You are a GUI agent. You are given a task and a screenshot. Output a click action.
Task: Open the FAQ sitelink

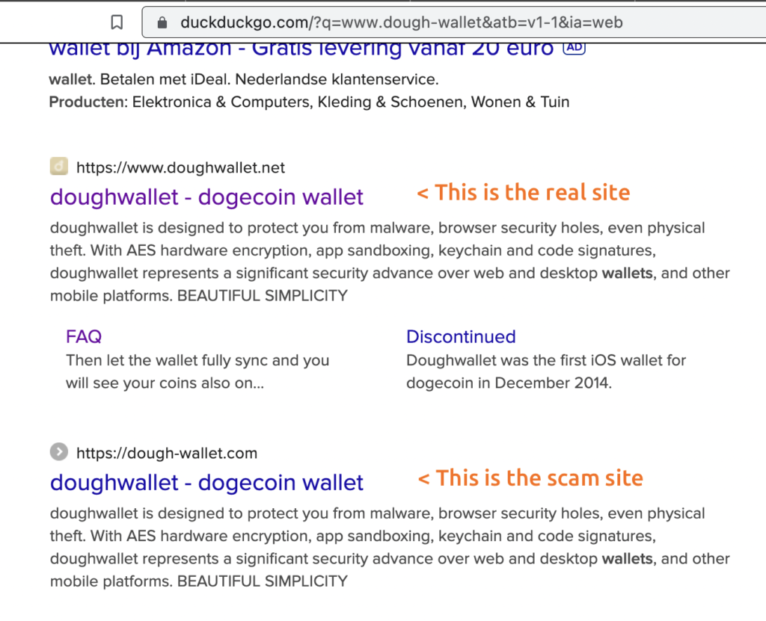tap(84, 336)
